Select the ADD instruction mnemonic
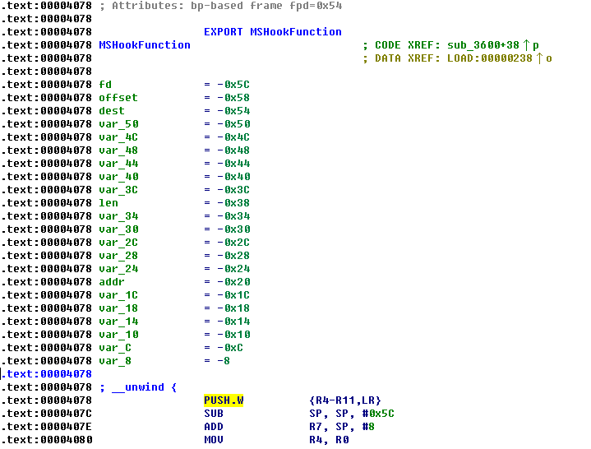 pos(214,427)
